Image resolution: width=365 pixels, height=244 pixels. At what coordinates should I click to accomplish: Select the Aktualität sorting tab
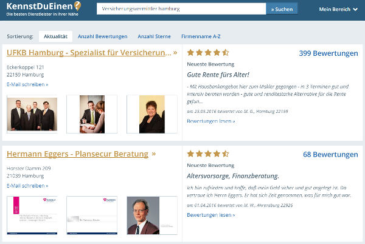tap(55, 36)
